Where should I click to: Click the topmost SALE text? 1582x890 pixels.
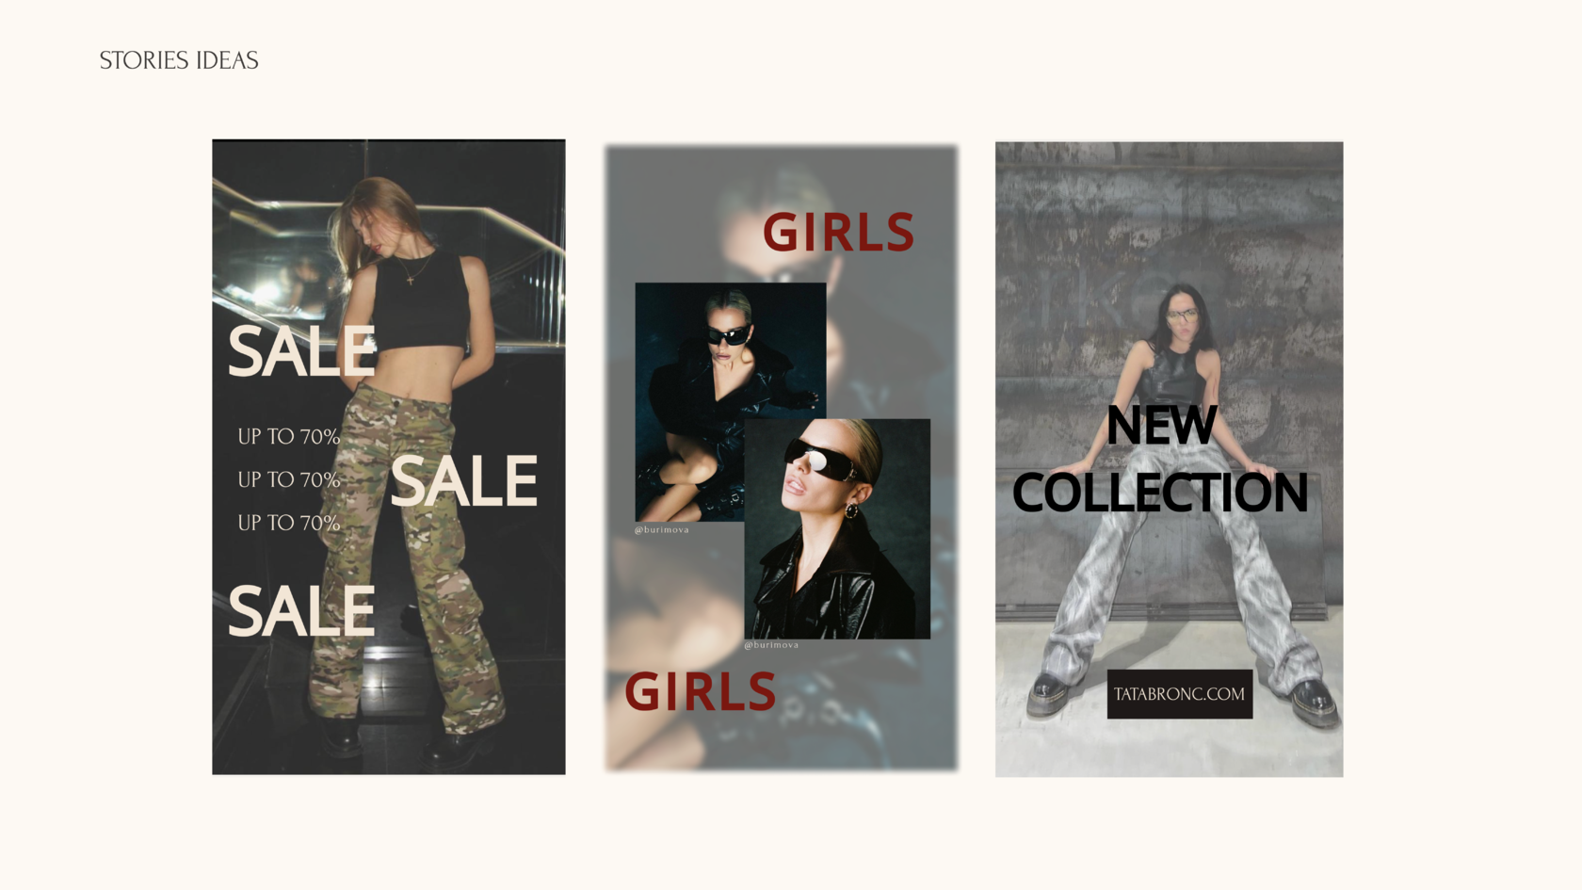click(301, 352)
